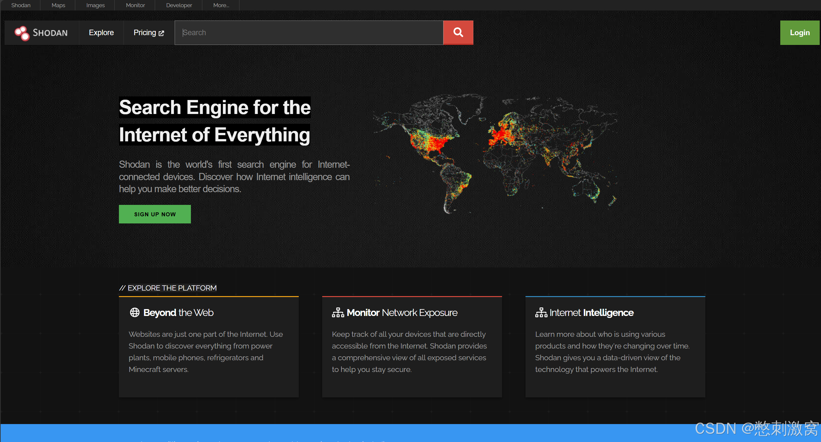Screen dimensions: 821x442
Task: Open the Monitor Network Exposure card heading
Action: point(402,312)
